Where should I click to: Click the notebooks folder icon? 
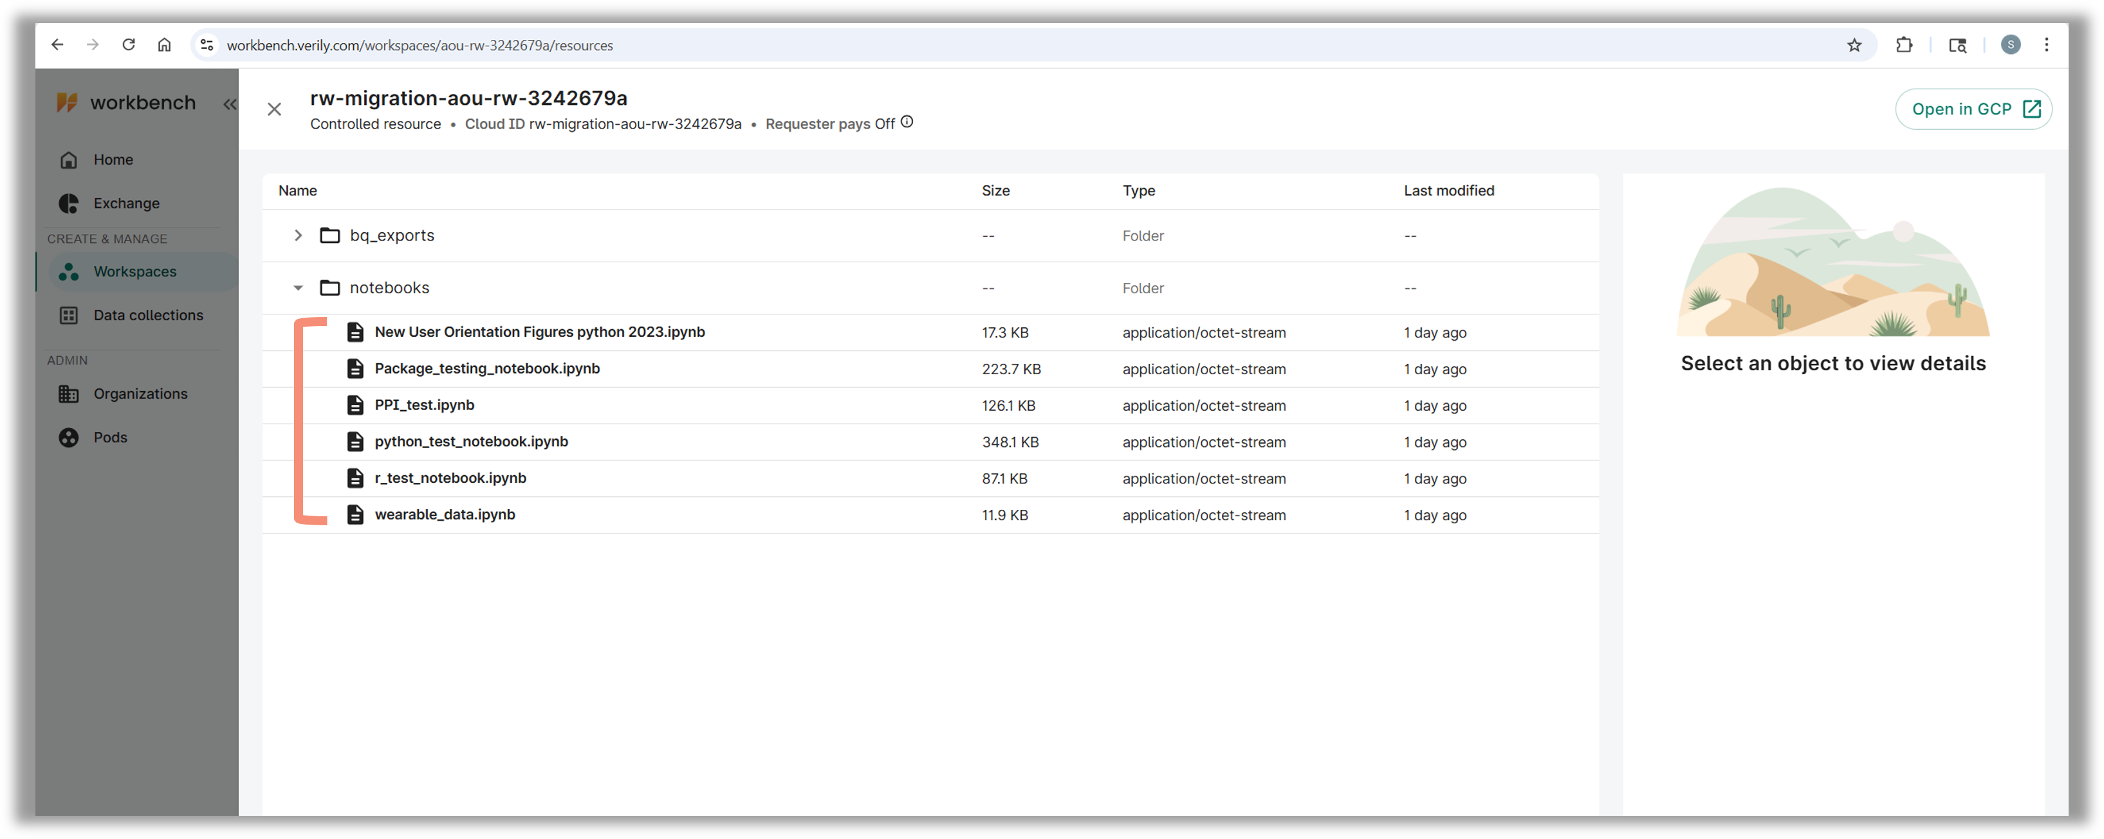[x=329, y=288]
